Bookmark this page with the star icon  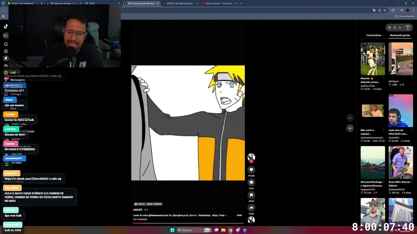coord(385,10)
